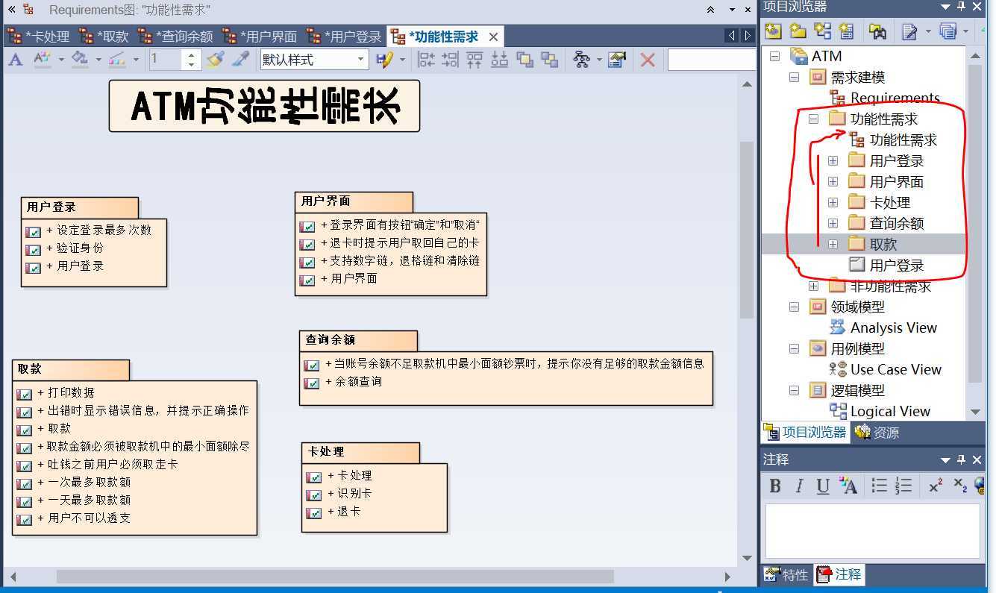This screenshot has height=593, width=996.
Task: Switch to the *取款 diagram tab
Action: coord(104,37)
